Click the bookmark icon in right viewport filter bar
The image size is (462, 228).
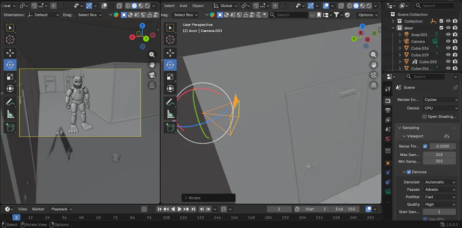(319, 15)
